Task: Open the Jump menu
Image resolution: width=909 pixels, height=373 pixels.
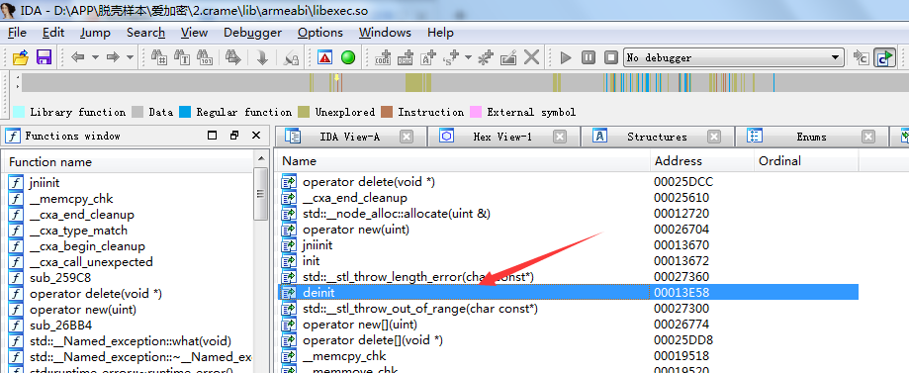Action: point(95,33)
